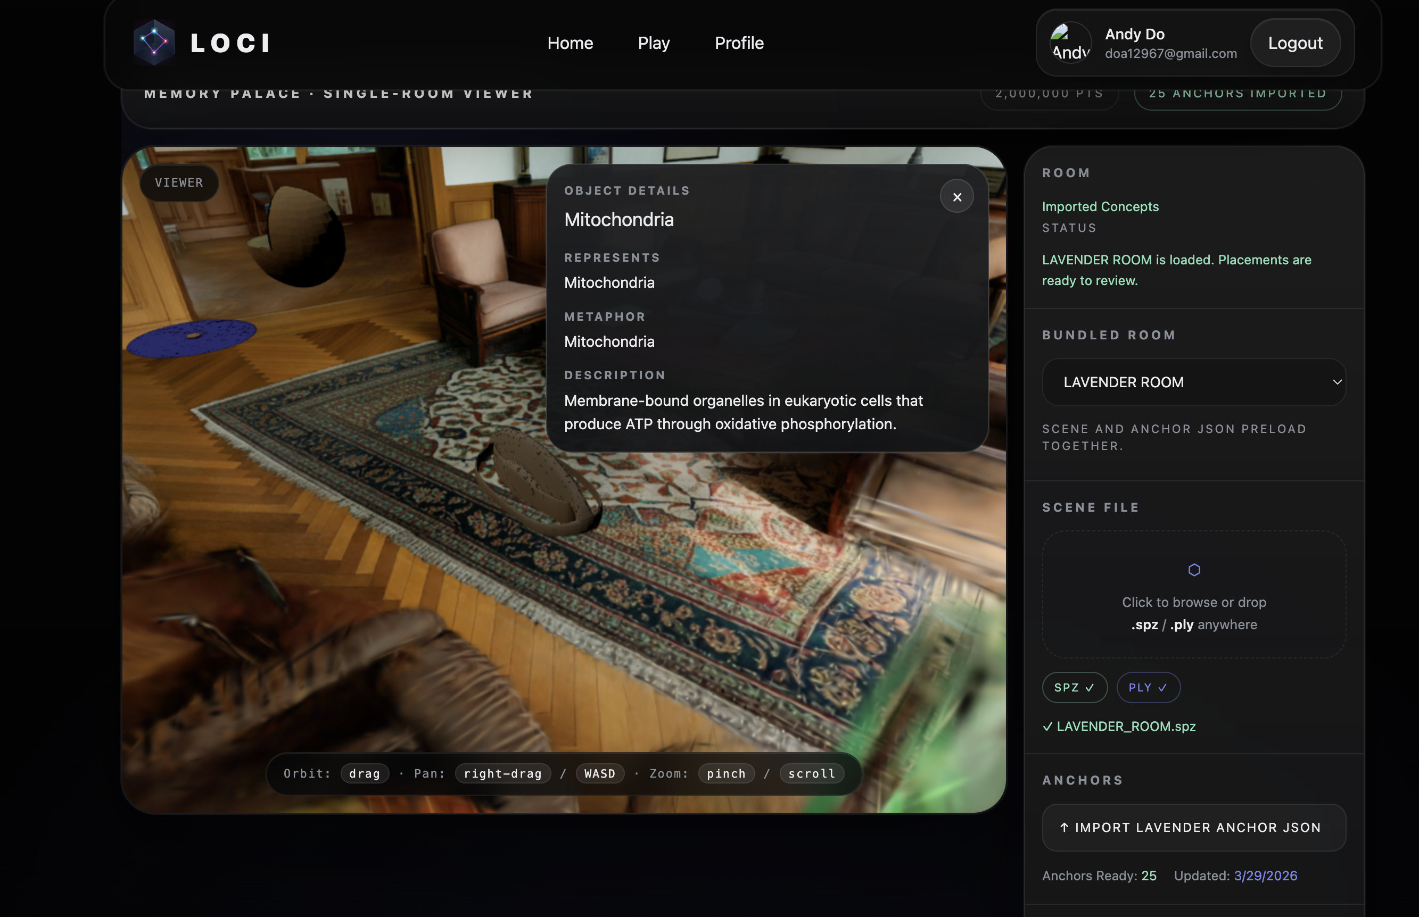Click Import Lavender Anchor JSON button
This screenshot has height=917, width=1419.
(1194, 827)
